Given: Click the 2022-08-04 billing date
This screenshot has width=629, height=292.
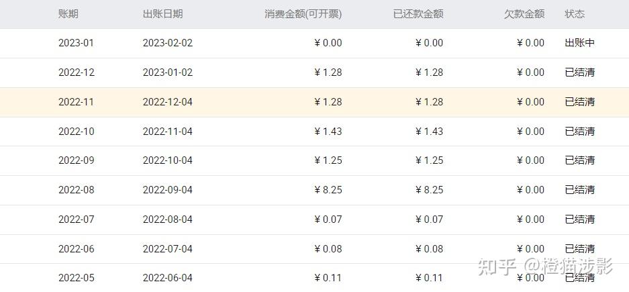Looking at the screenshot, I should 168,220.
